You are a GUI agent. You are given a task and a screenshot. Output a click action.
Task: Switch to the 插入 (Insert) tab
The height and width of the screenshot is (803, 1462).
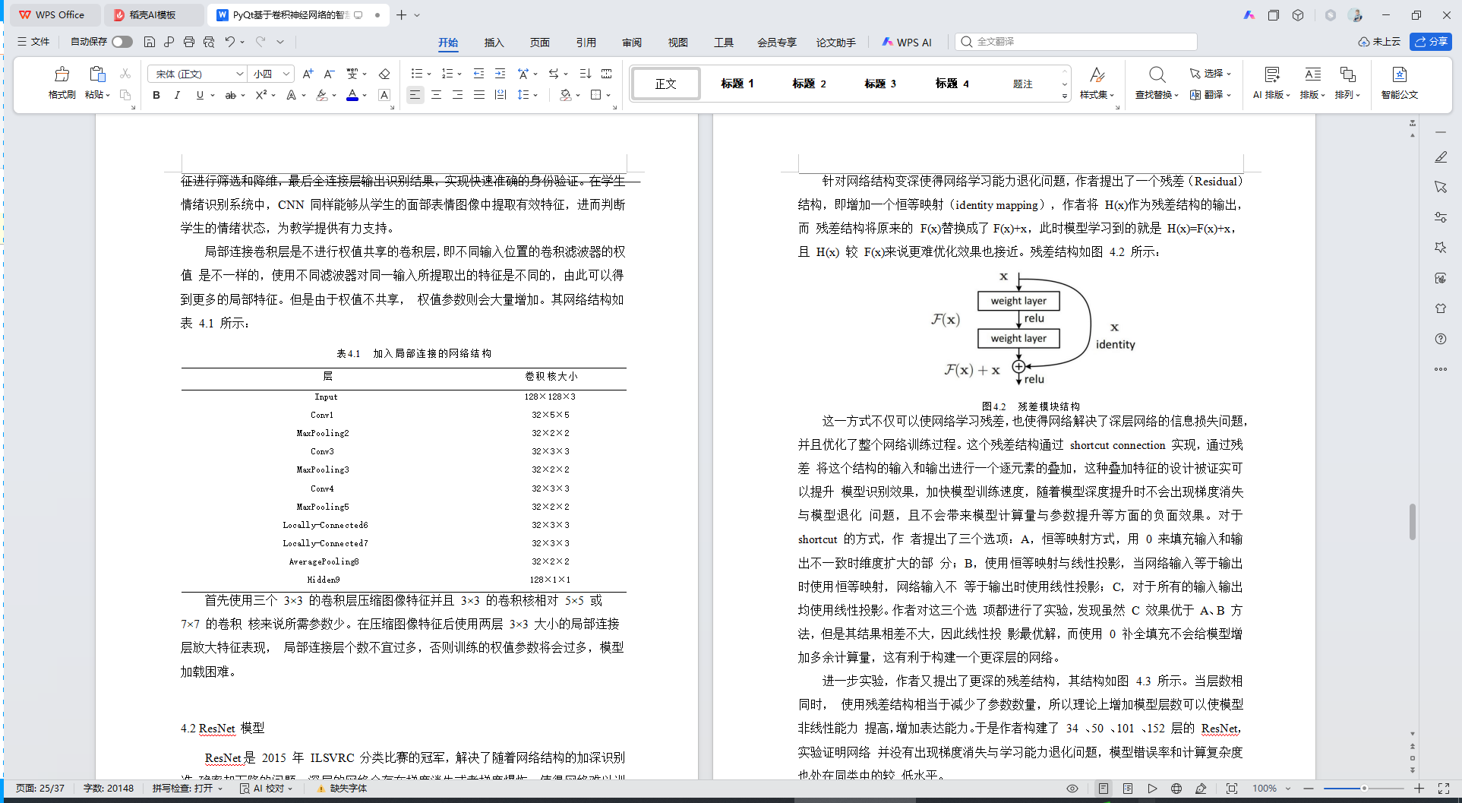pyautogui.click(x=494, y=43)
